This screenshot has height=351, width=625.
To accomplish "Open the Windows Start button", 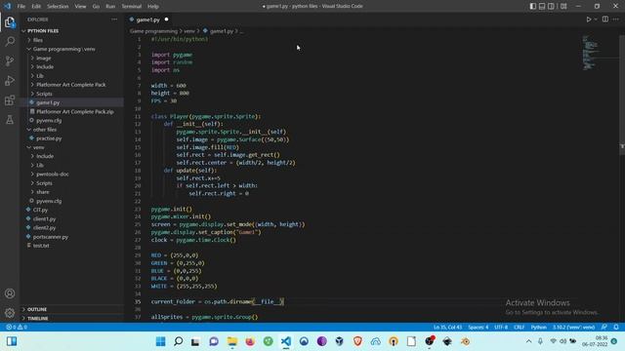I will click(160, 341).
